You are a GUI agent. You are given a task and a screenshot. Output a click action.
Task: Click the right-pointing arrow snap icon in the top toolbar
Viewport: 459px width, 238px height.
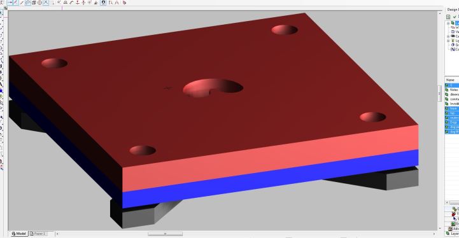[x=10, y=3]
